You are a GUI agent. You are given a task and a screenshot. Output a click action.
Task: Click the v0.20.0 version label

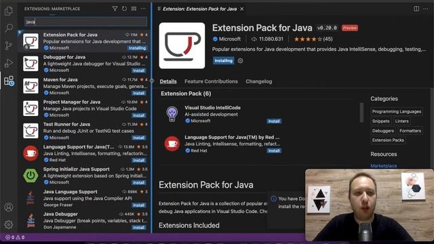tap(327, 28)
